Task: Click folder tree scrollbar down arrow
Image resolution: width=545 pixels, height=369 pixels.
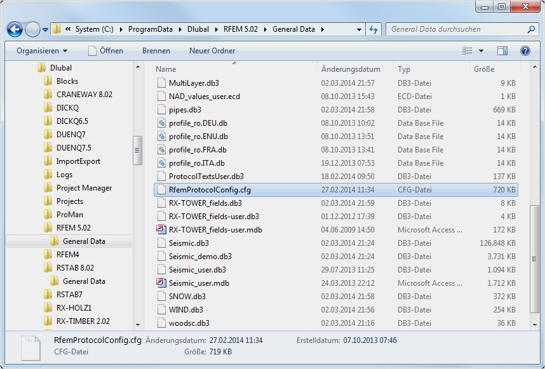Action: [x=138, y=325]
